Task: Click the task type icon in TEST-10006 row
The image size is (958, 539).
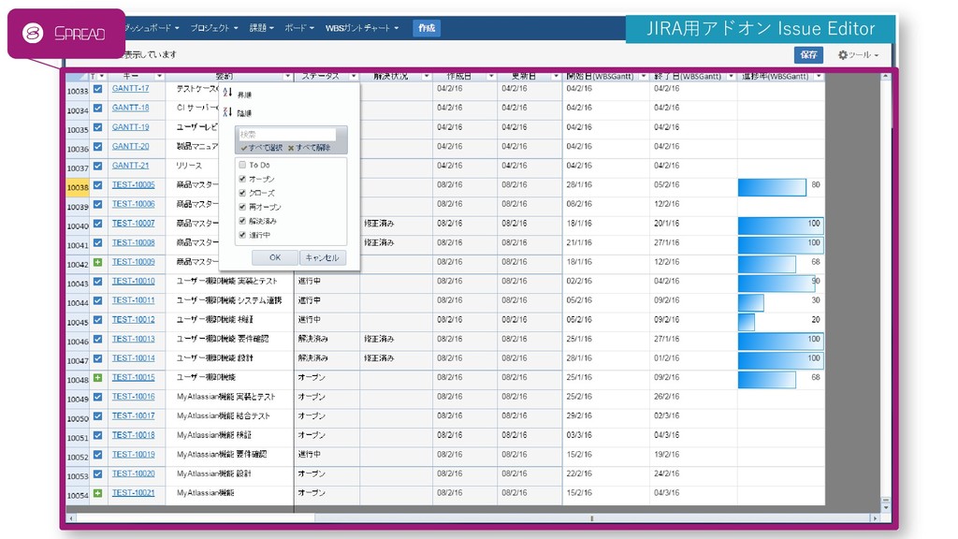Action: [x=97, y=205]
